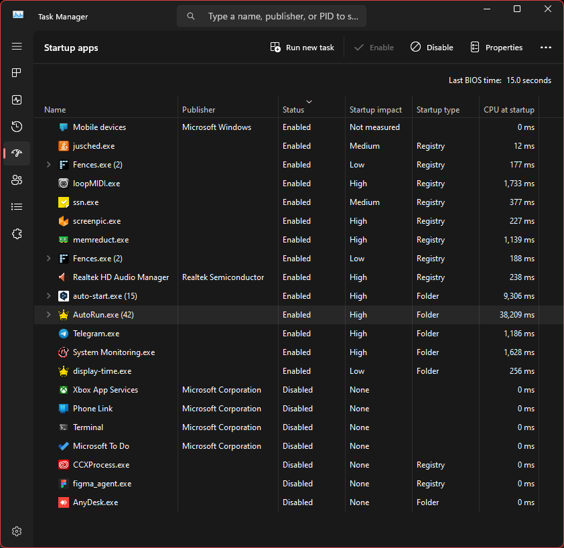Click the System Monitoring.exe icon
Viewport: 564px width, 548px height.
point(64,352)
